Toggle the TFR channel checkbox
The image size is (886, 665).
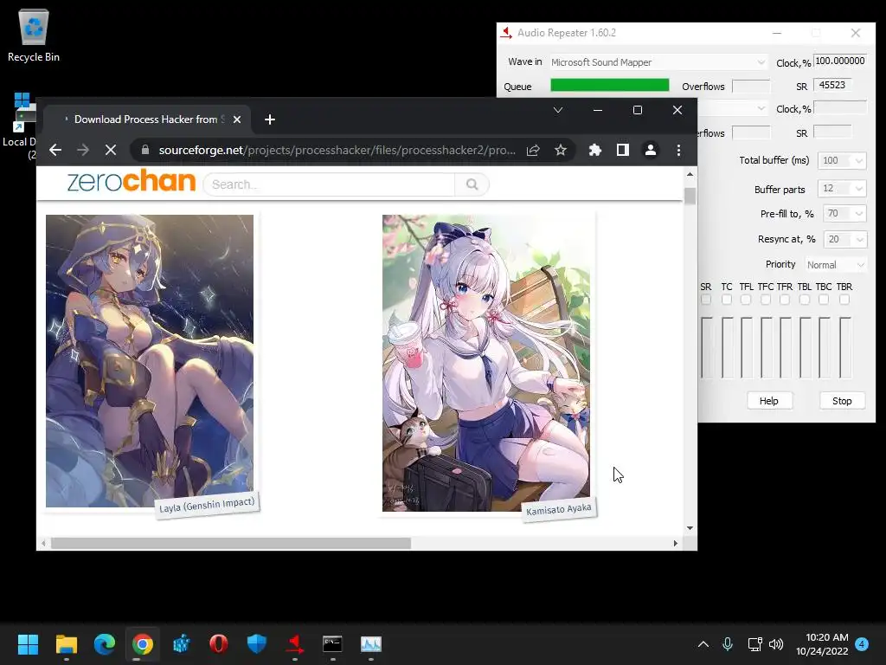(x=784, y=300)
